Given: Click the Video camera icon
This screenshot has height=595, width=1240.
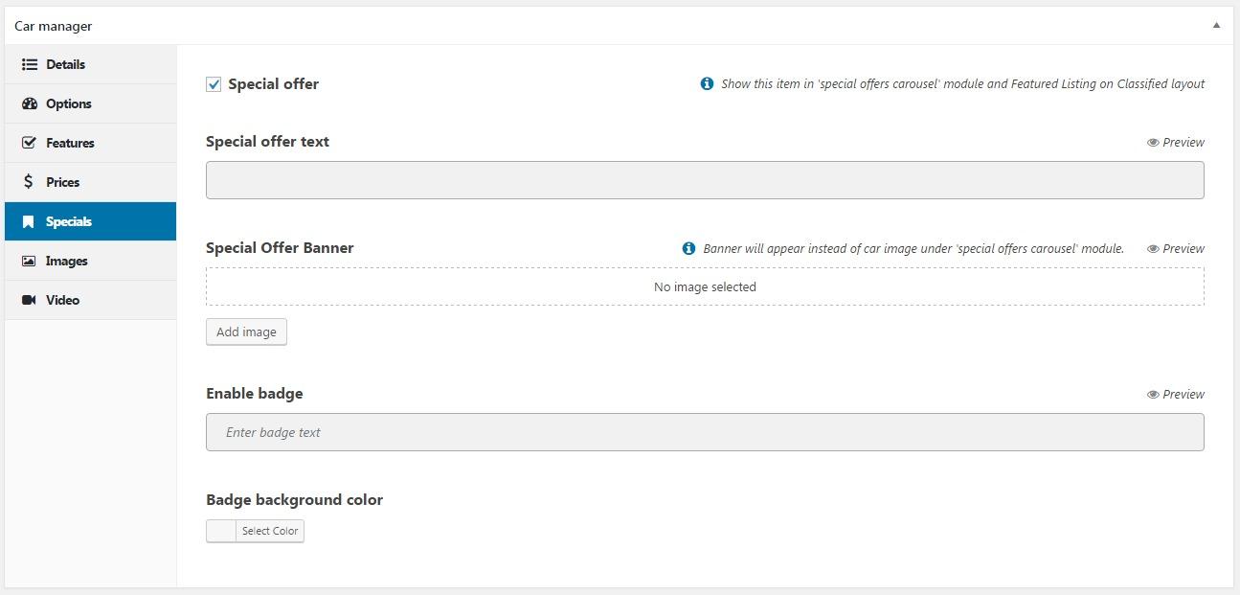Looking at the screenshot, I should pyautogui.click(x=29, y=300).
